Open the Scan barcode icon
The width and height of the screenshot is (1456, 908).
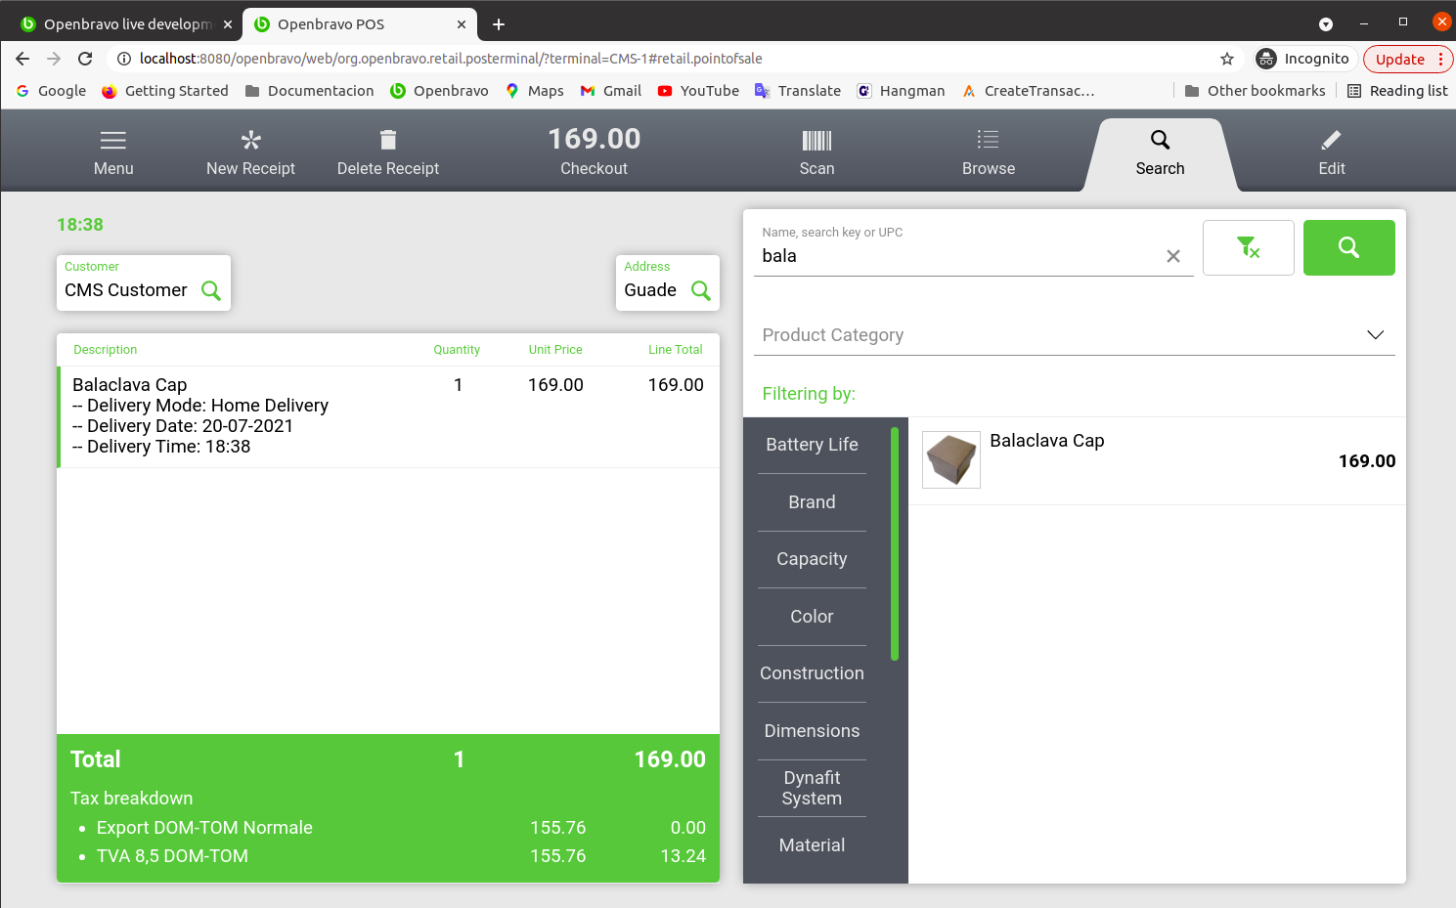[x=816, y=141]
